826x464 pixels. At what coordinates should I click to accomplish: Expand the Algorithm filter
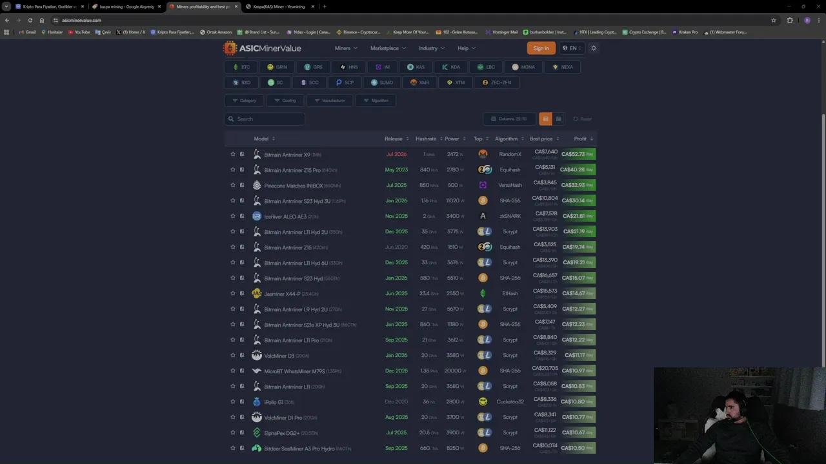[376, 101]
